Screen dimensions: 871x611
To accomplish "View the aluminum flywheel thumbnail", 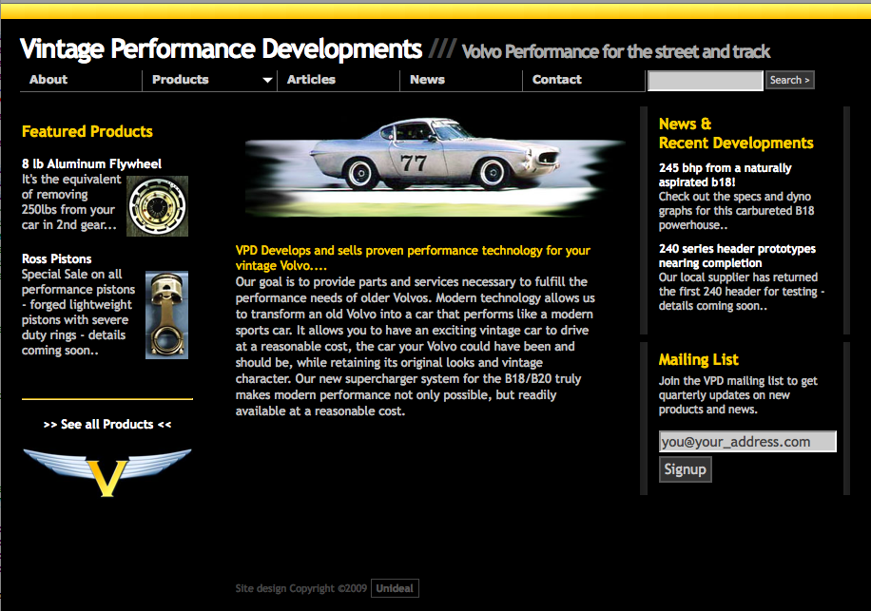I will pos(157,206).
